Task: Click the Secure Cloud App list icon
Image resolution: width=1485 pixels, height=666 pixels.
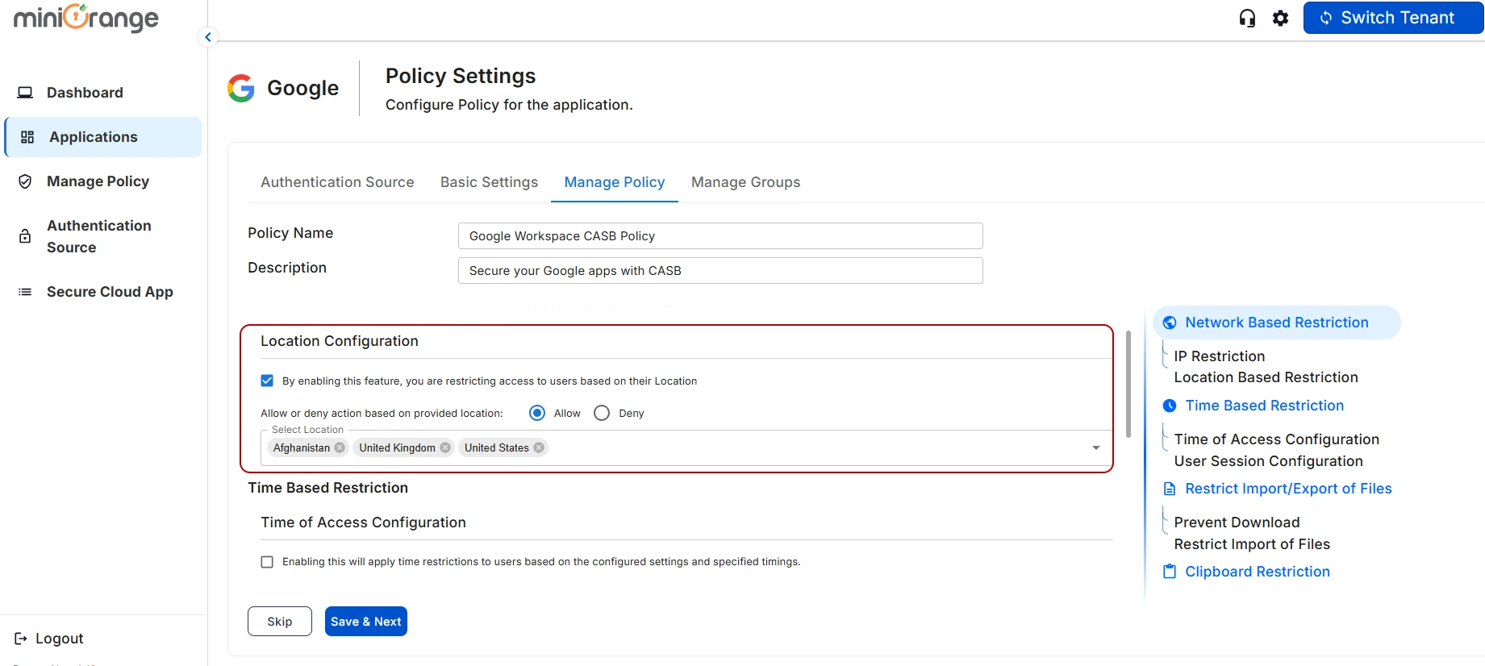Action: 25,292
